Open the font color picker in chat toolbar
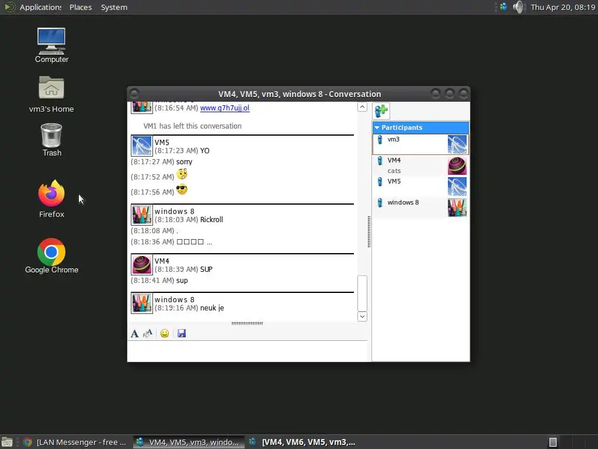Viewport: 598px width, 449px height. pos(148,333)
